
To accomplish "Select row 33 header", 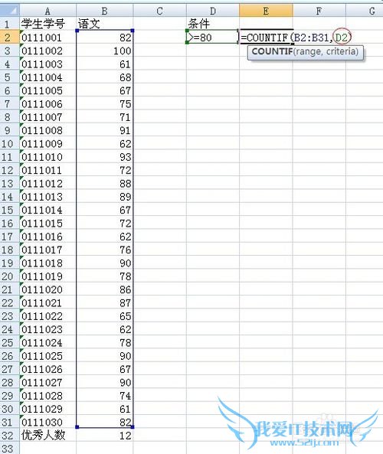I will (x=9, y=449).
